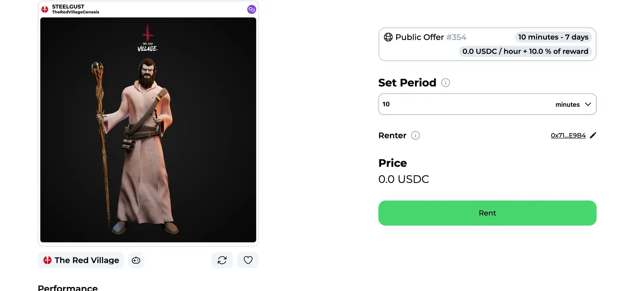Click the Rent button
Screen dimensions: 636x291
487,213
